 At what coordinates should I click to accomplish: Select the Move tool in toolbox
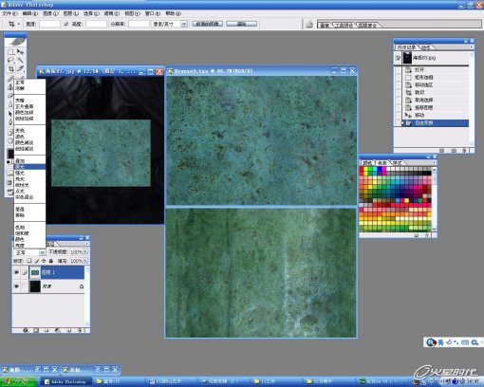20,52
